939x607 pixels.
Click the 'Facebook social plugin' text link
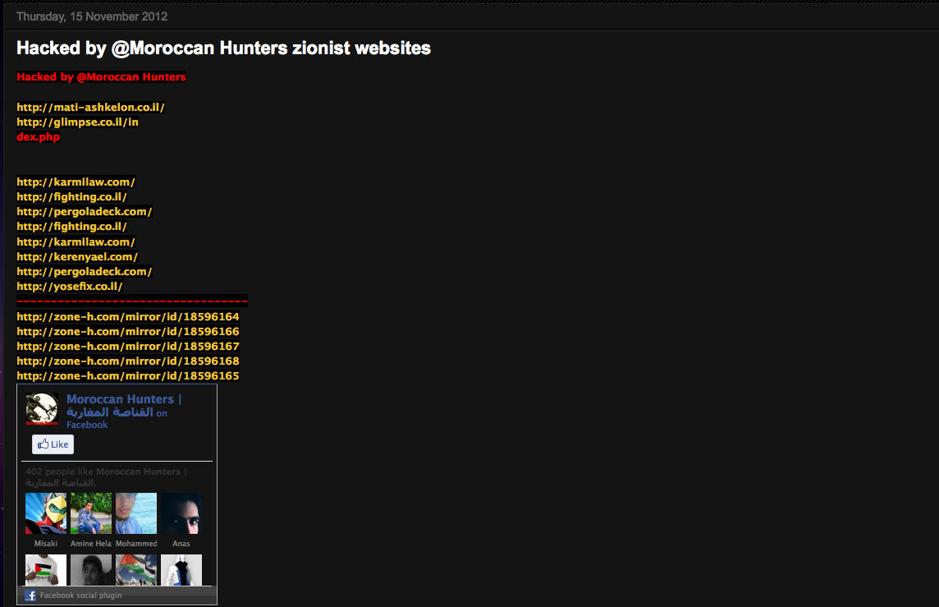click(80, 596)
